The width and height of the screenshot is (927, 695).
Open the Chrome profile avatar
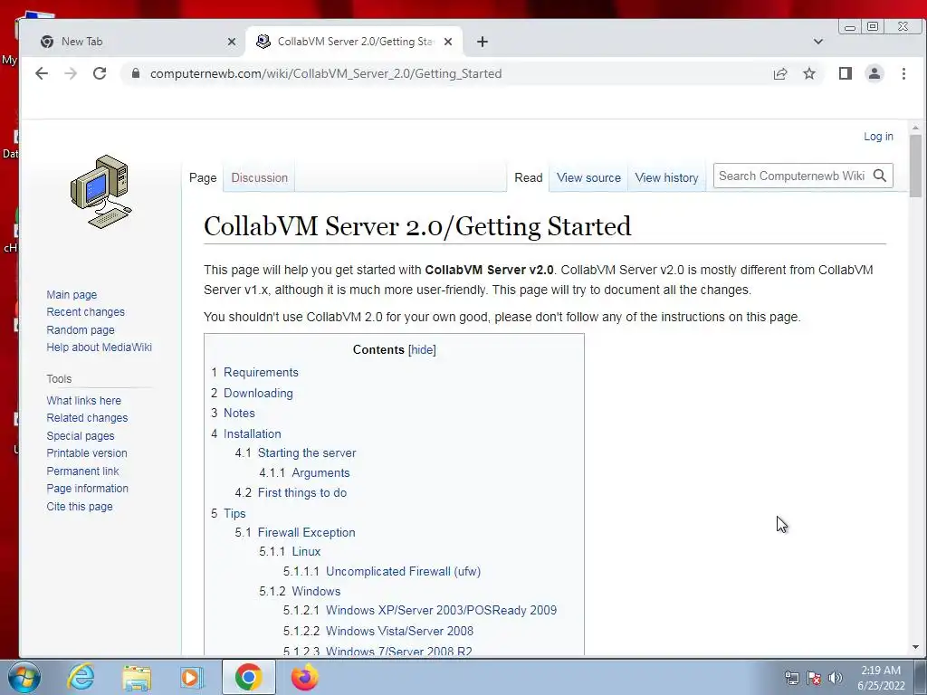(874, 73)
